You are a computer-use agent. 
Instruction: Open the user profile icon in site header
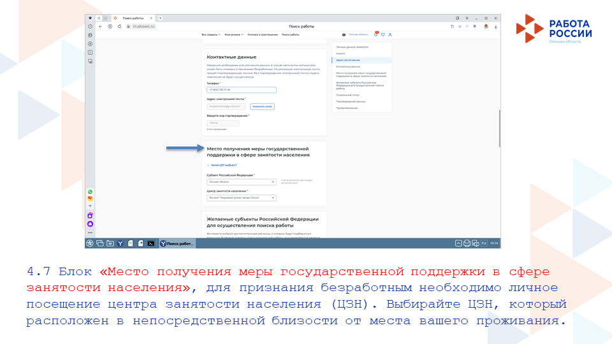tap(390, 34)
